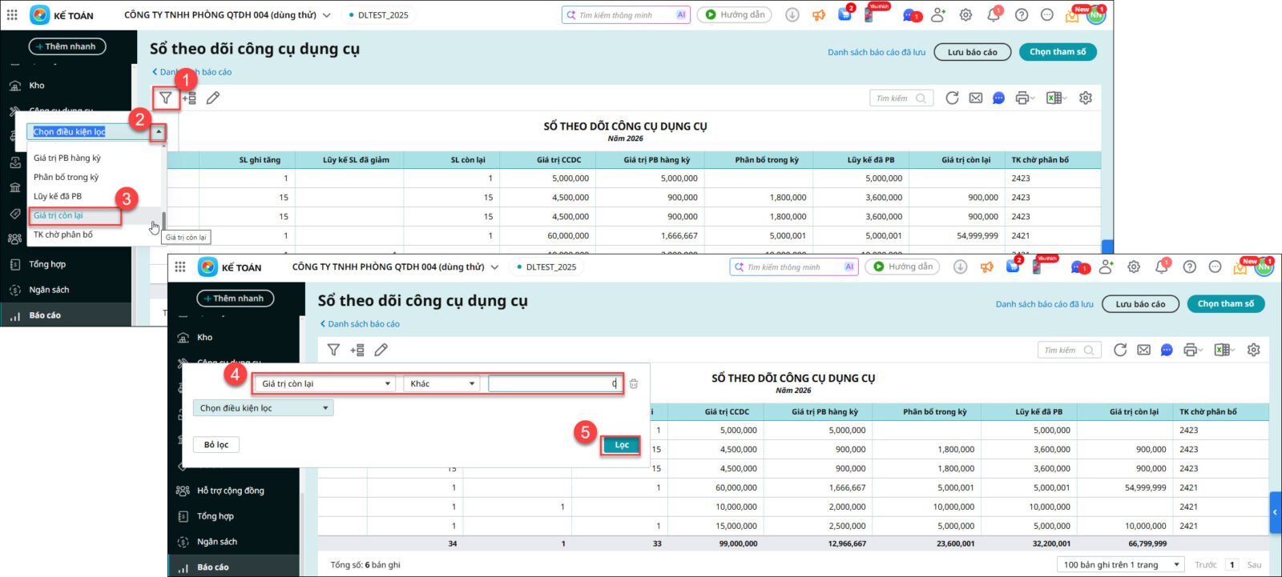Collapse the list using the step 2 arrow
This screenshot has width=1282, height=577.
[159, 131]
